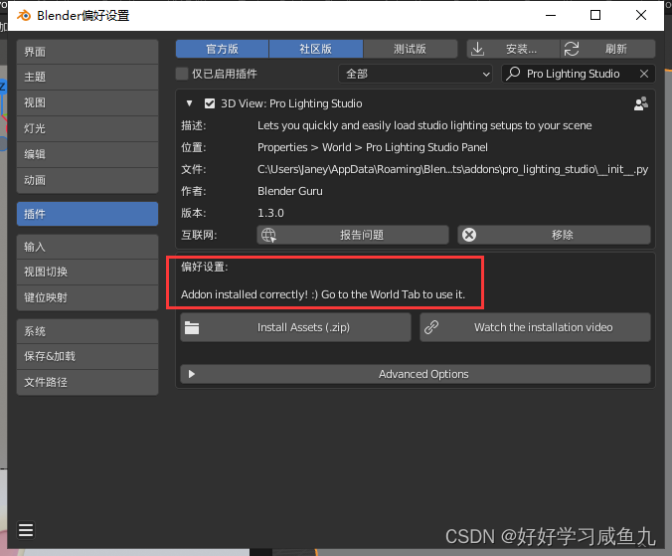This screenshot has width=672, height=556.
Task: Click the Pro Lighting Studio search field
Action: pos(579,74)
